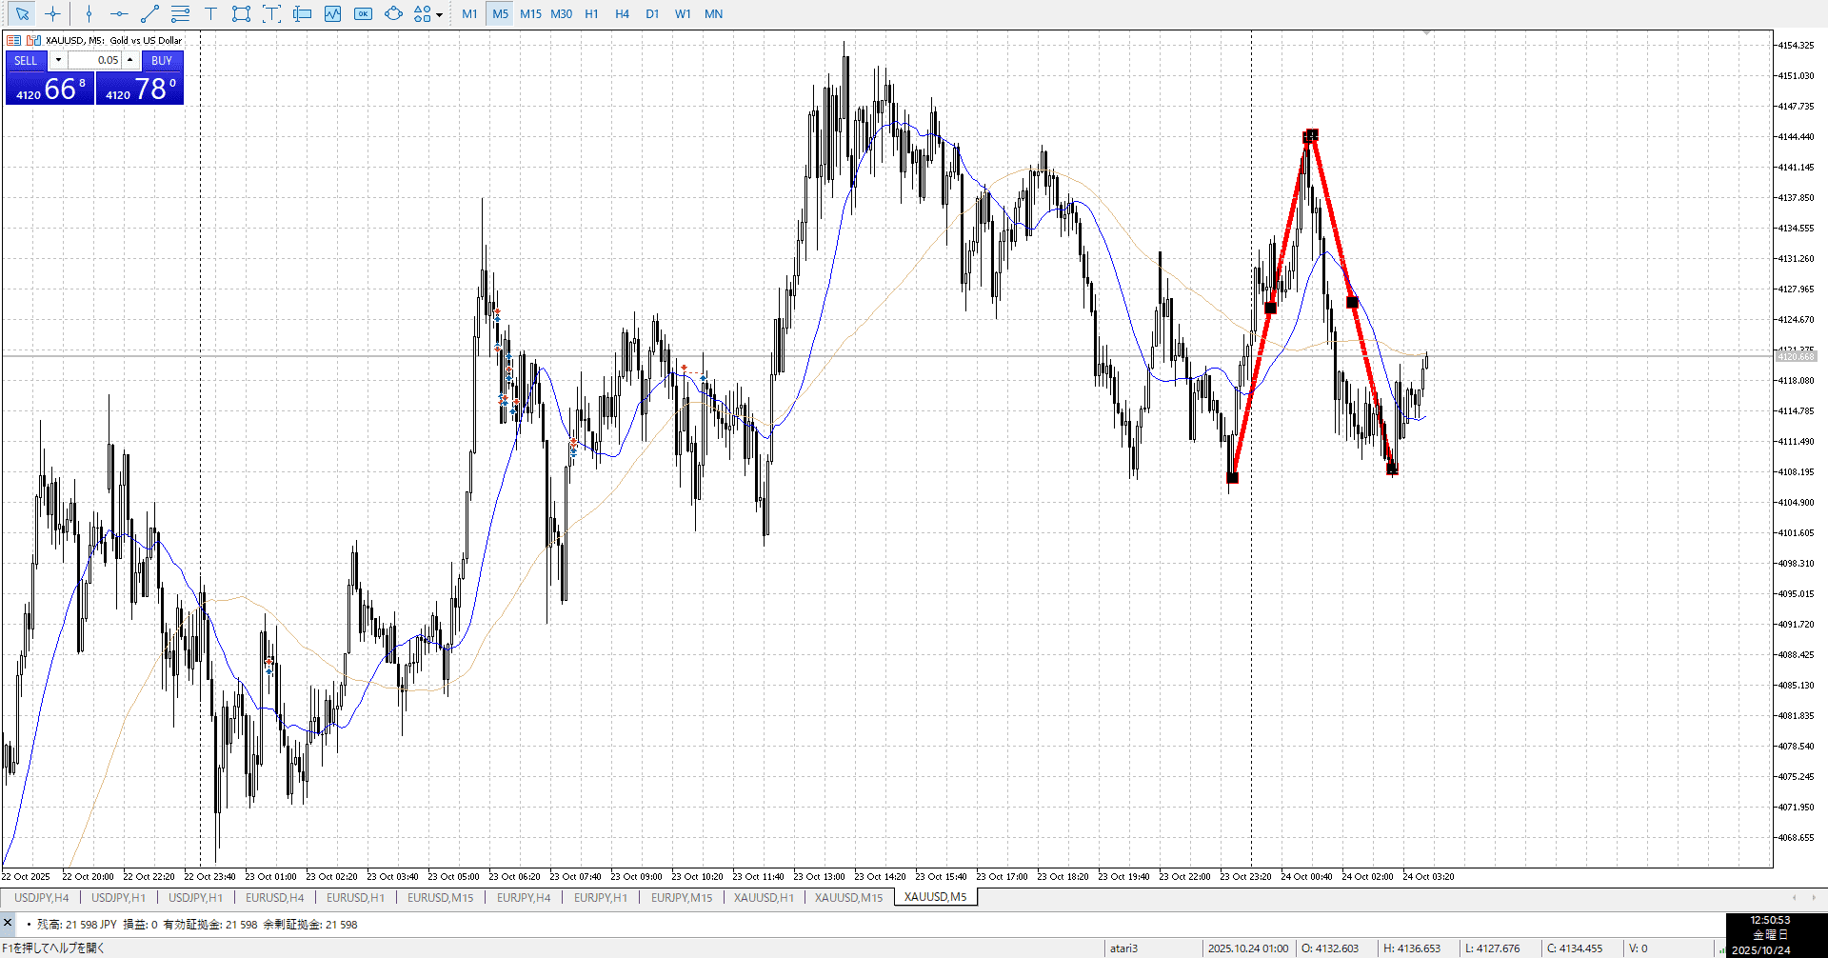1828x958 pixels.
Task: Toggle the M15 timeframe button
Action: click(530, 13)
